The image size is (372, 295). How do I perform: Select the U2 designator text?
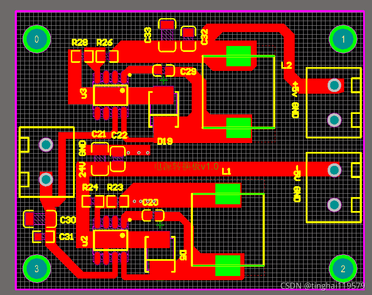[x=84, y=241]
